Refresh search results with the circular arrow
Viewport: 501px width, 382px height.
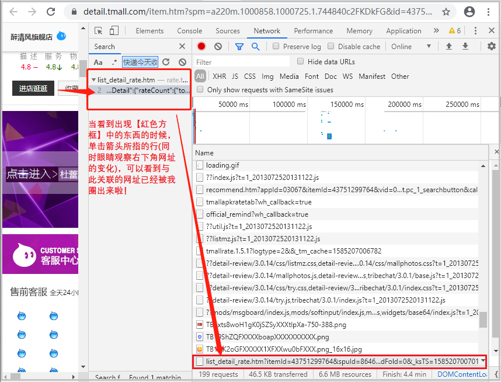point(166,62)
